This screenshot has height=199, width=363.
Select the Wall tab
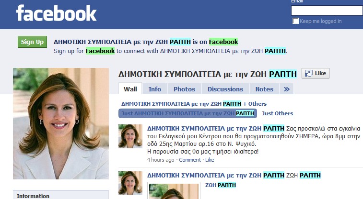click(x=130, y=89)
